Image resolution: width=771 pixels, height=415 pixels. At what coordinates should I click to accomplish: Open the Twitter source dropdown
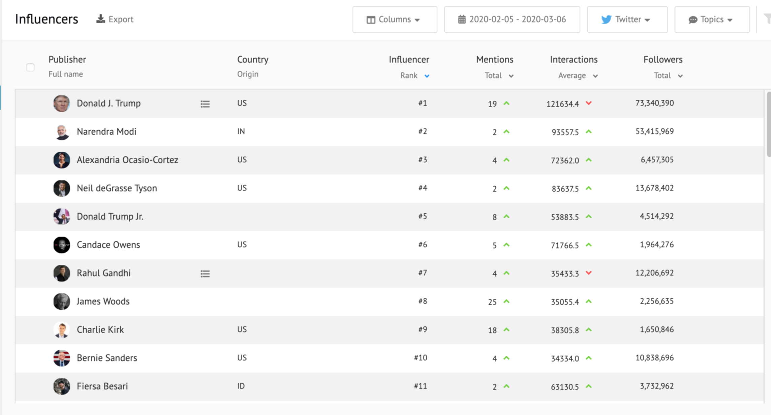[627, 20]
